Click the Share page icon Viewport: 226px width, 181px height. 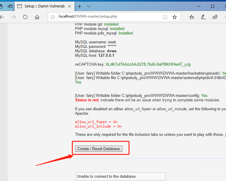[x=215, y=17]
